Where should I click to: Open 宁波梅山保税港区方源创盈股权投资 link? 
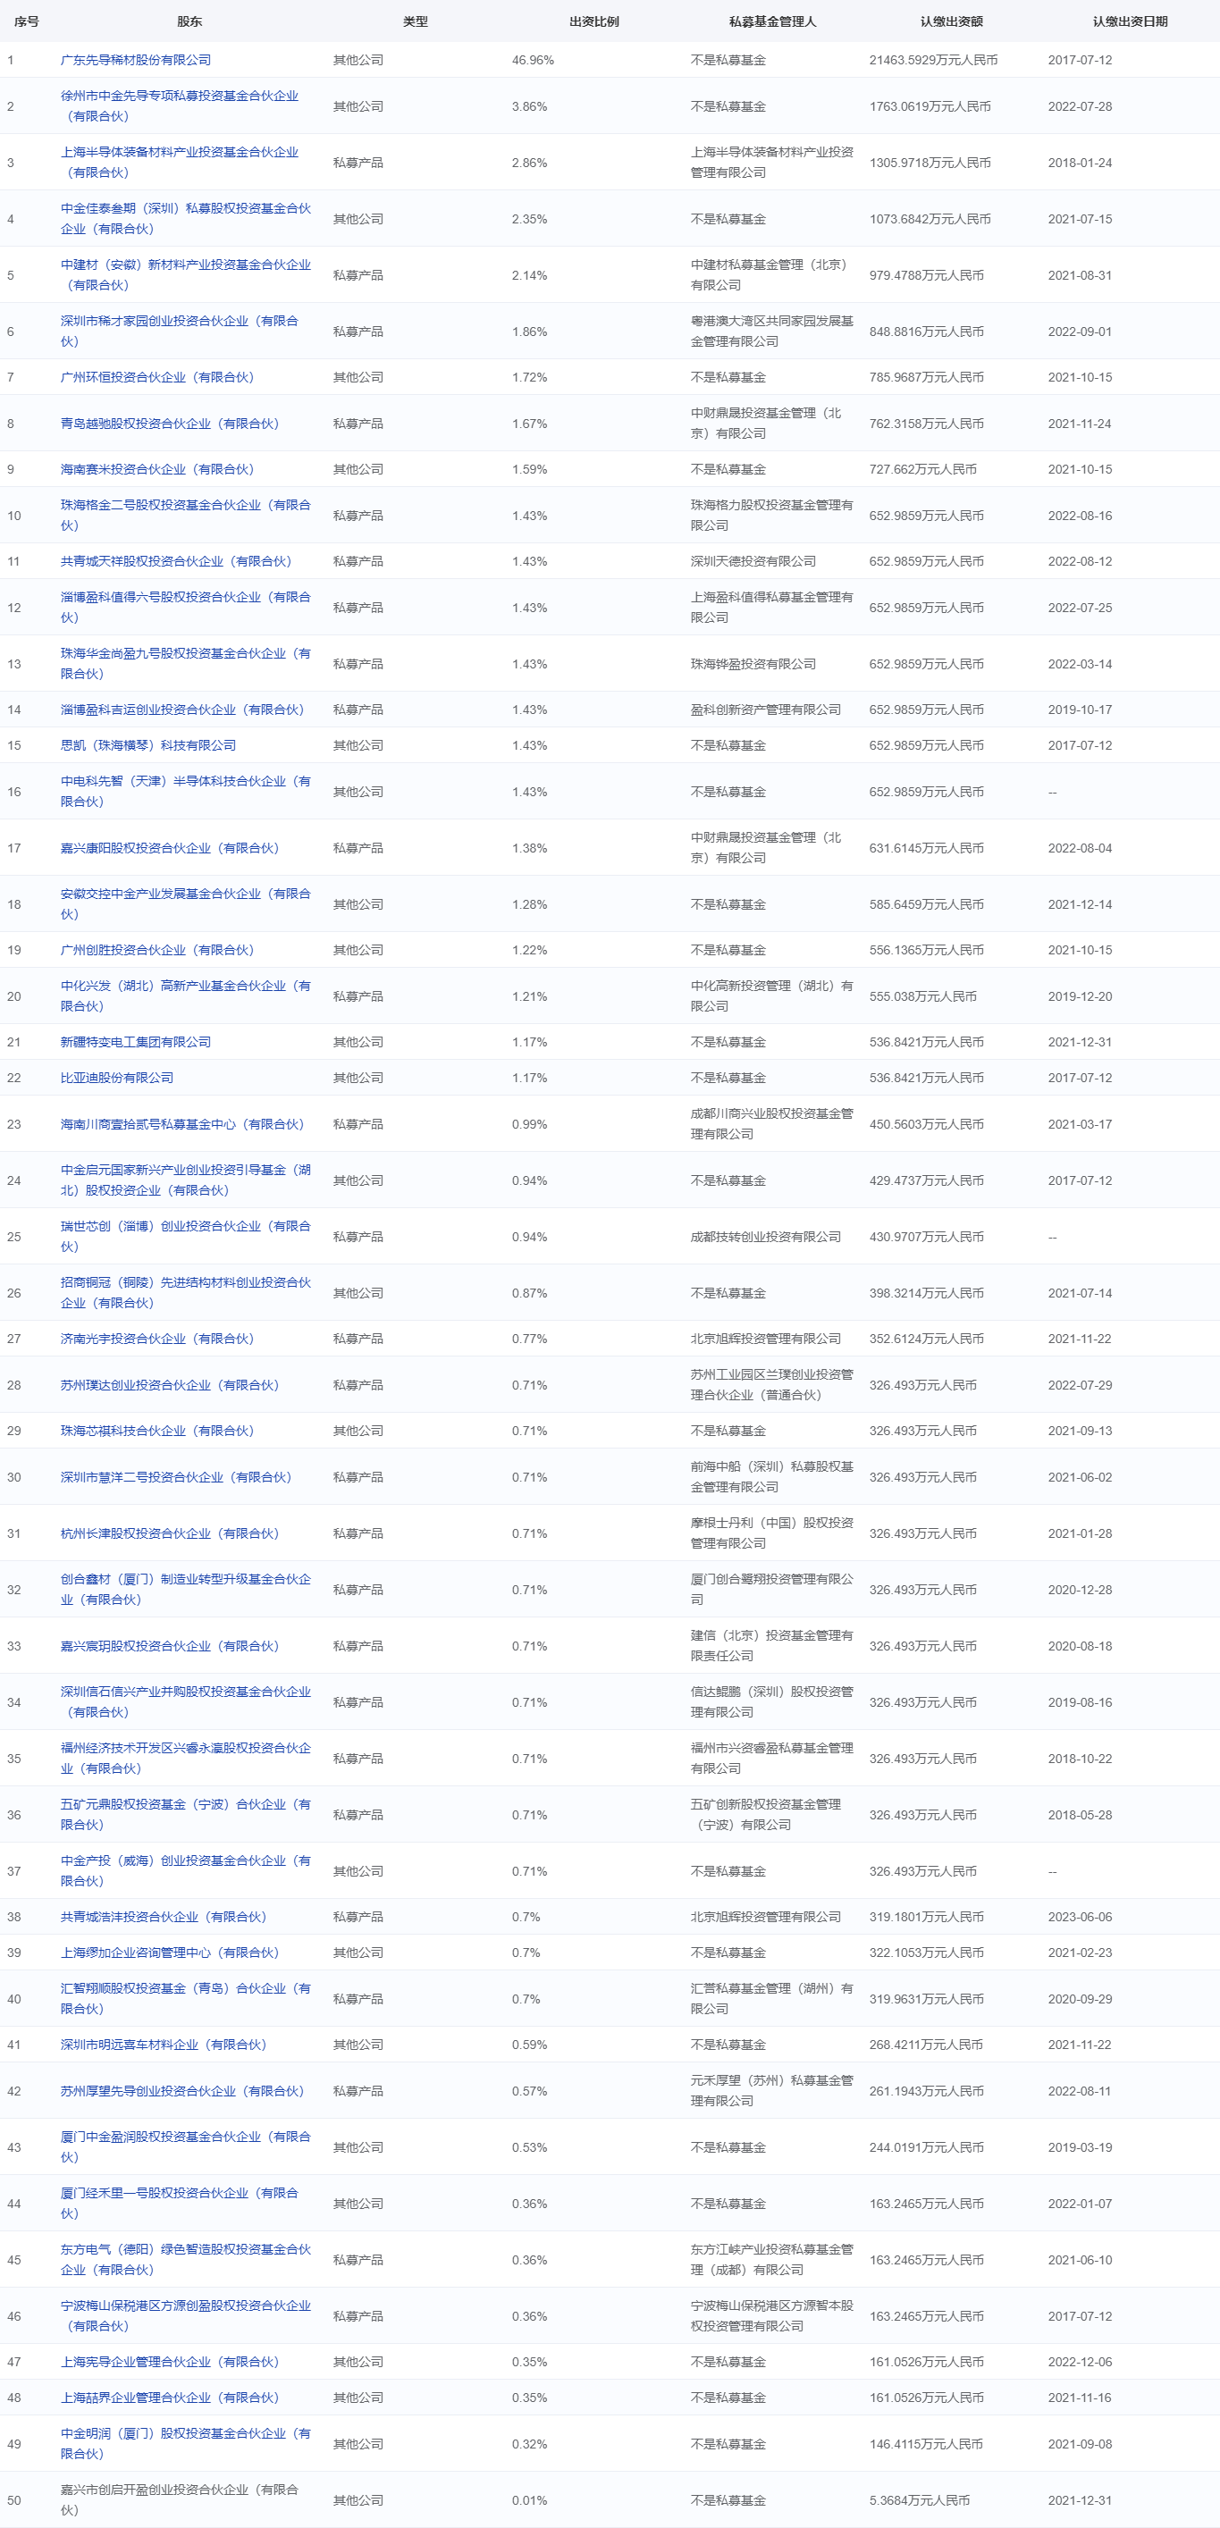tap(186, 2316)
